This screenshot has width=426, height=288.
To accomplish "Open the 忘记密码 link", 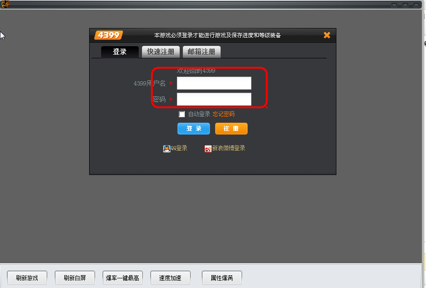I will coord(224,114).
